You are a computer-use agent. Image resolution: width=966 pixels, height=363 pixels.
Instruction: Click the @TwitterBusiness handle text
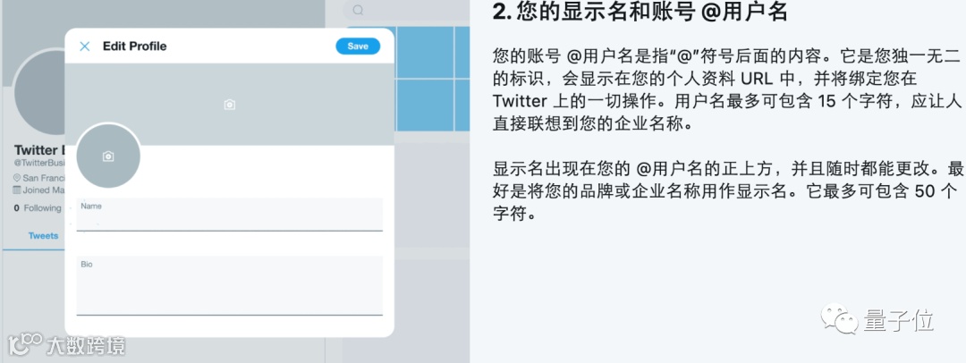[x=39, y=163]
